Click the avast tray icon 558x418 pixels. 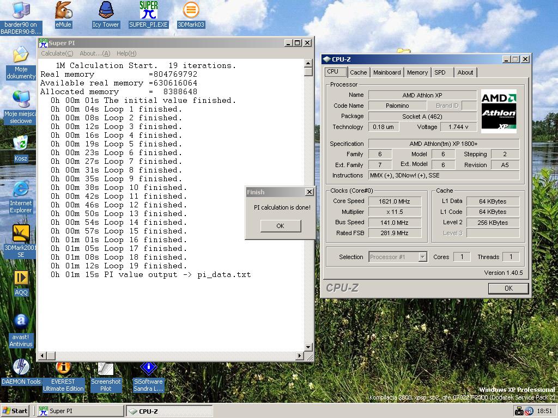point(529,411)
